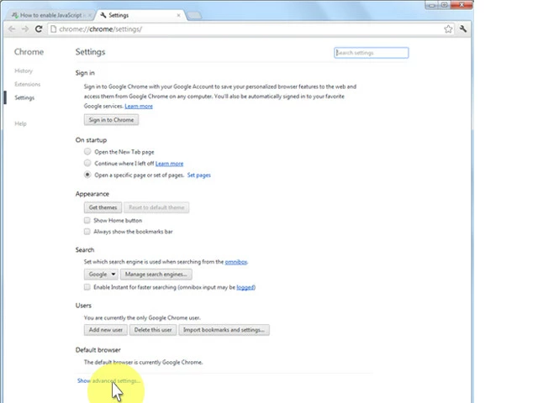Click the On startup section heading
Screen dimensions: 538x403
(x=92, y=140)
